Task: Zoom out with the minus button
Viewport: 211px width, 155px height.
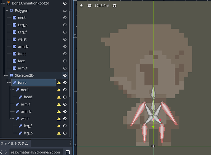Action: [x=89, y=6]
